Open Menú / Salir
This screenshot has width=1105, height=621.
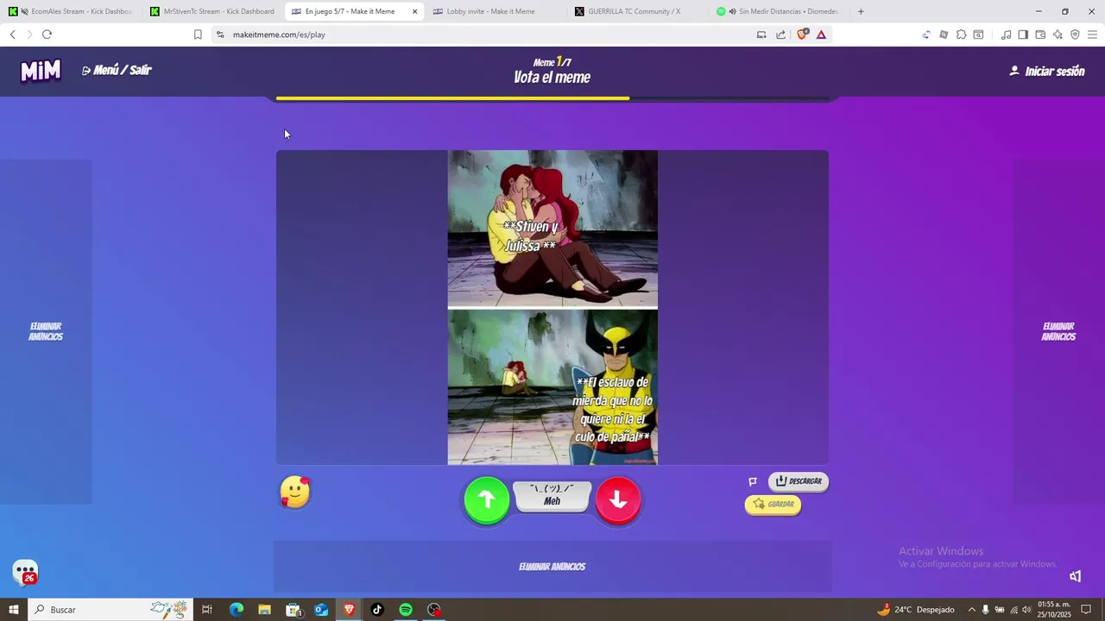117,71
